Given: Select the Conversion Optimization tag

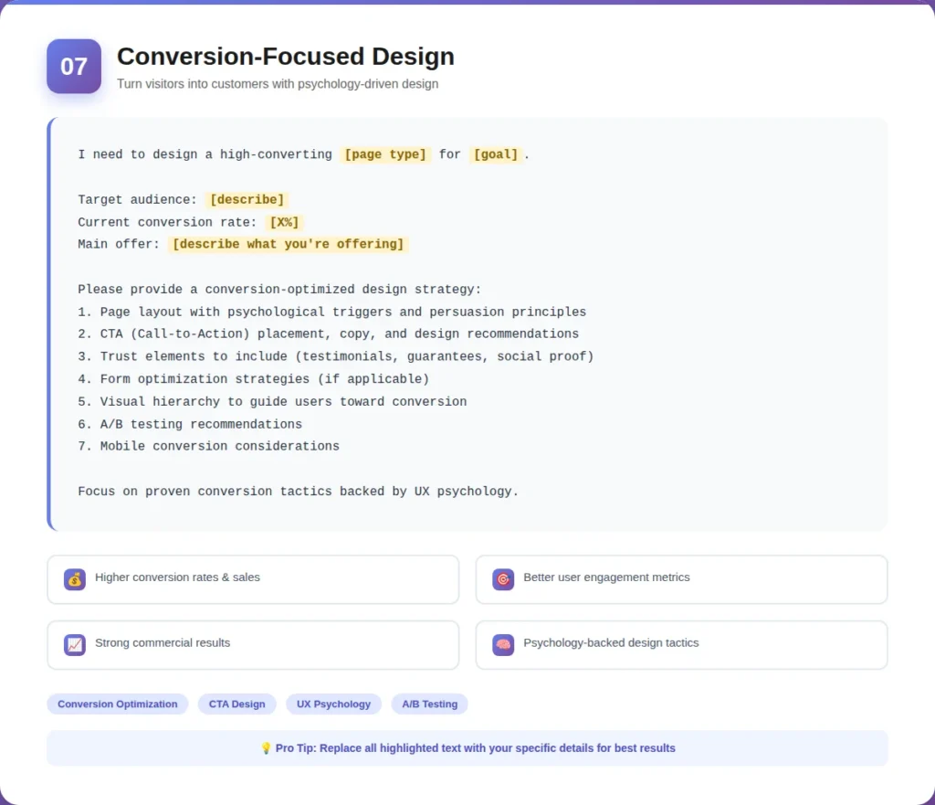Looking at the screenshot, I should point(117,704).
